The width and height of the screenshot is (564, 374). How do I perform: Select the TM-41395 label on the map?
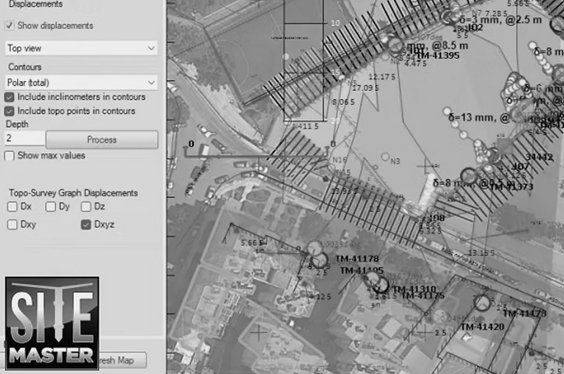438,55
